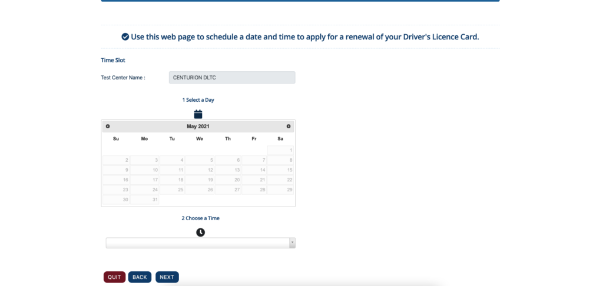Click the BACK button
The image size is (603, 286).
(x=140, y=277)
